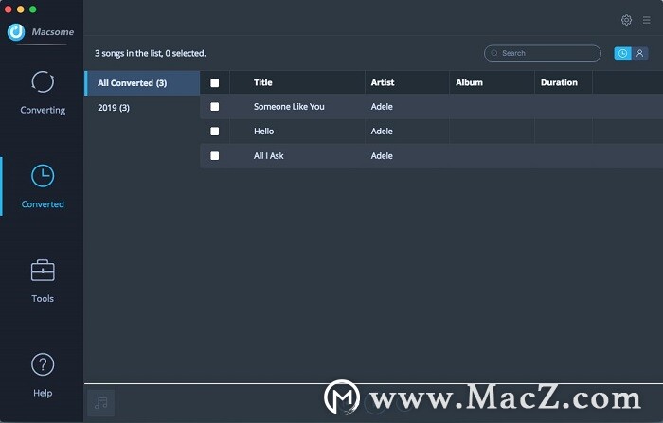Check the box for Hello
Screen dimensions: 663x423
coord(215,131)
